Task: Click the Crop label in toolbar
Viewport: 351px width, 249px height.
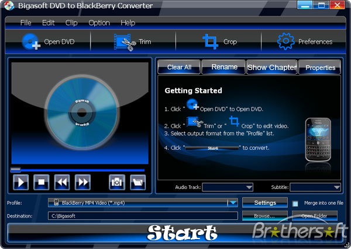Action: pyautogui.click(x=230, y=42)
